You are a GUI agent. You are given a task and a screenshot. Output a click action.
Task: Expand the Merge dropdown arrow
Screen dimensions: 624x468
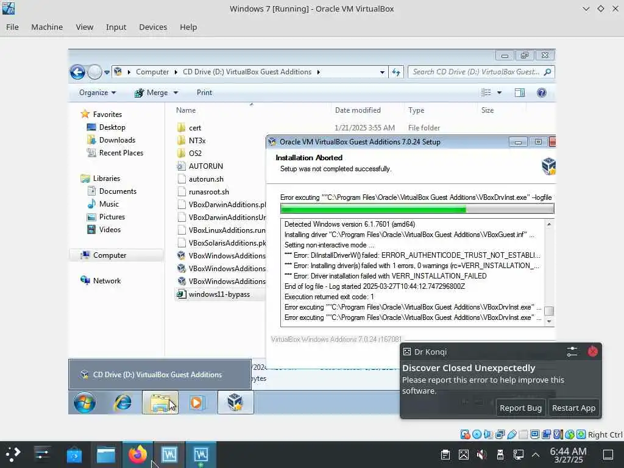pyautogui.click(x=175, y=93)
